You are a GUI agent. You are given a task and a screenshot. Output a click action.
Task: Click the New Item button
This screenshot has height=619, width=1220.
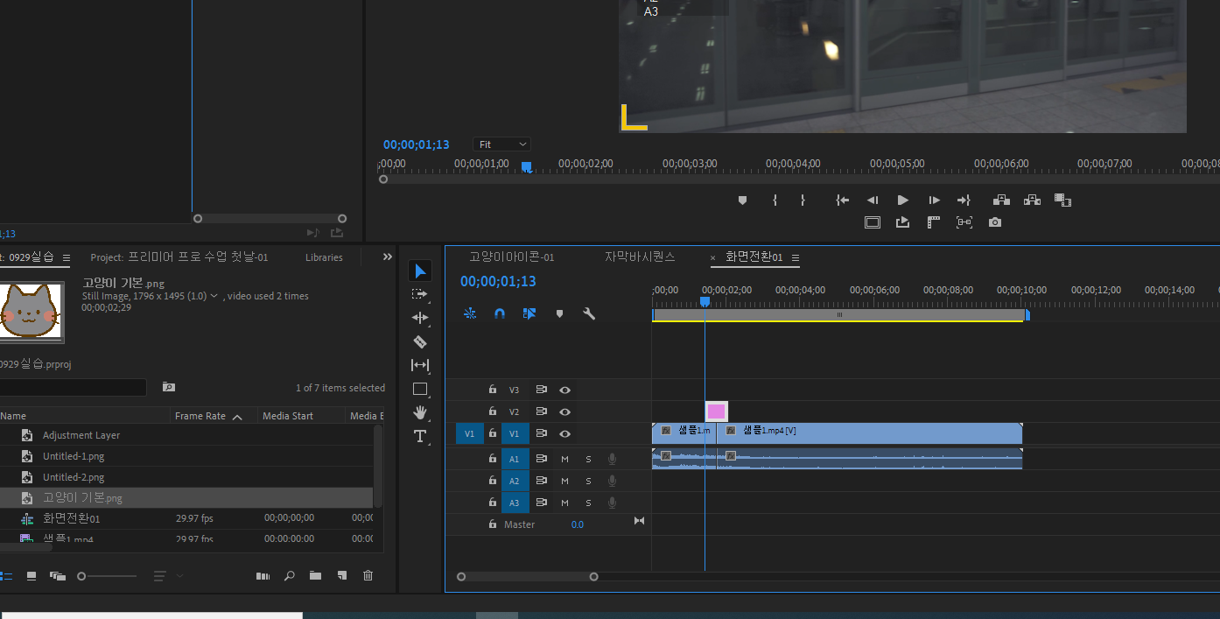point(342,576)
